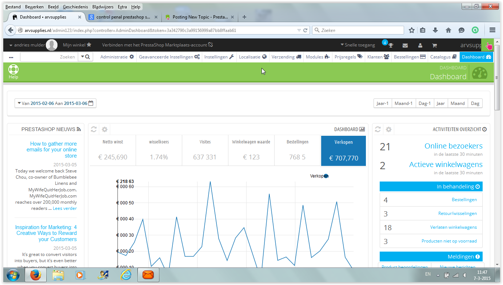Open the Catalogus menu
Screen dimensions: 503x285
pos(443,57)
